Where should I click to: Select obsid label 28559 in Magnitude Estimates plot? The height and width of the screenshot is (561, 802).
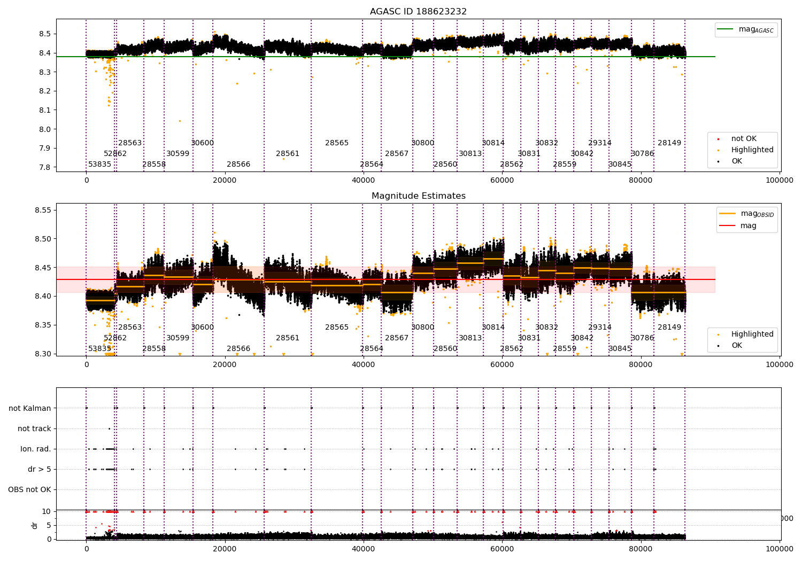pos(565,349)
